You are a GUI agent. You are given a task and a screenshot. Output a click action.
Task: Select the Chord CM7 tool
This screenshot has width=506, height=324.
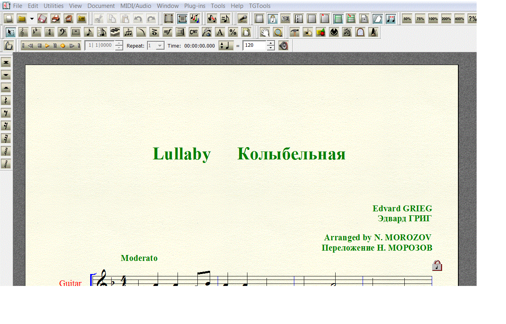tap(193, 32)
